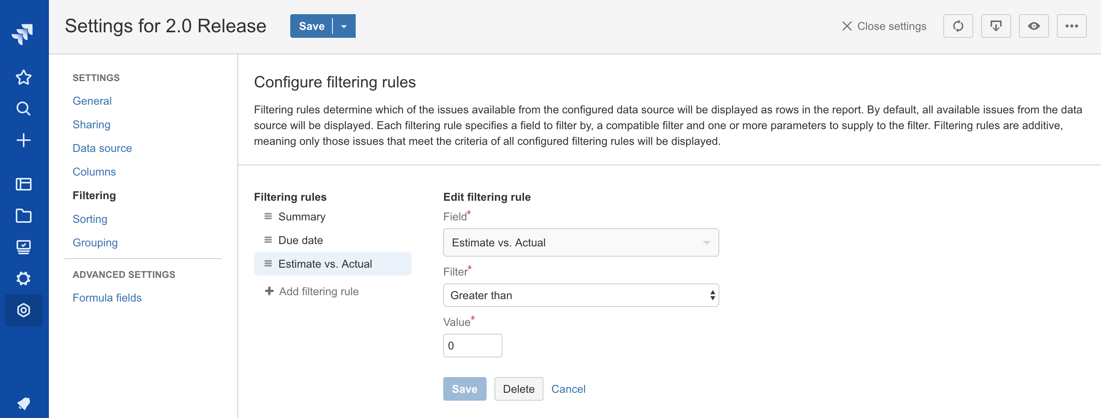Grab the drag handle beside Summary rule
1101x418 pixels.
pyautogui.click(x=268, y=217)
